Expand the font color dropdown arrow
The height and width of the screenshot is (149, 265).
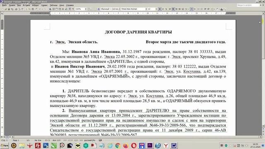(x=224, y=9)
